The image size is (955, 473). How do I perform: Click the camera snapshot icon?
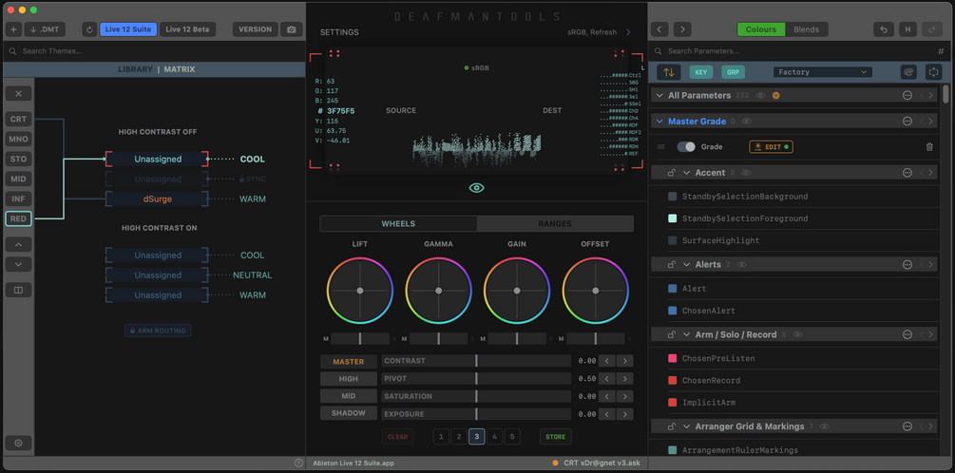coord(292,29)
